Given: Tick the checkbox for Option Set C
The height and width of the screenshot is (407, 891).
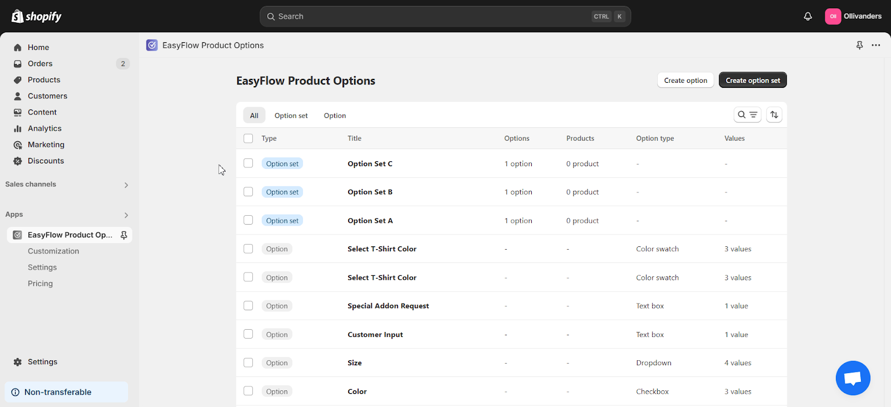Looking at the screenshot, I should pos(248,163).
